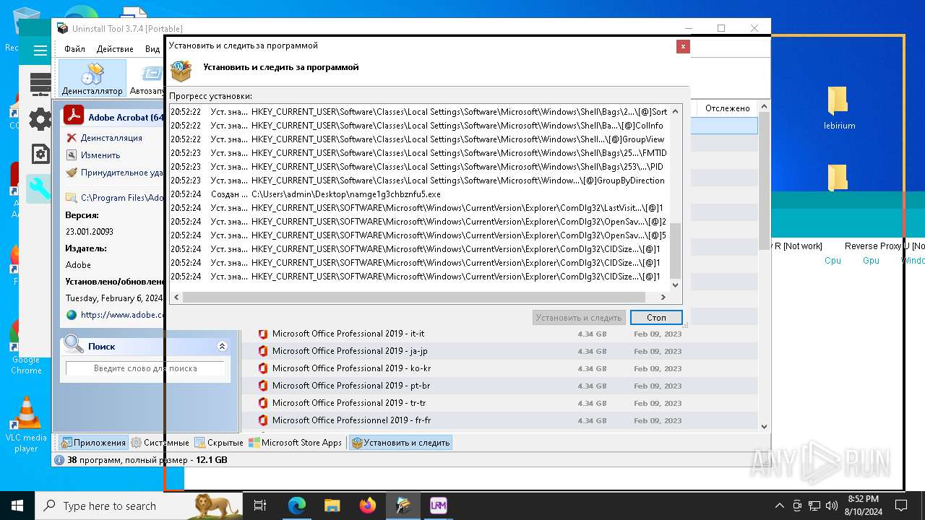Click the Adobe Acrobat PDF icon

(74, 116)
